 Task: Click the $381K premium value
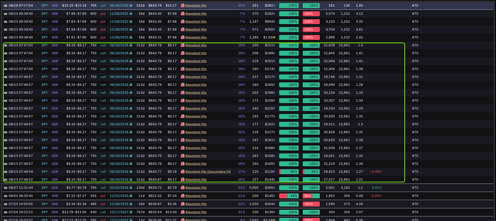point(270,5)
